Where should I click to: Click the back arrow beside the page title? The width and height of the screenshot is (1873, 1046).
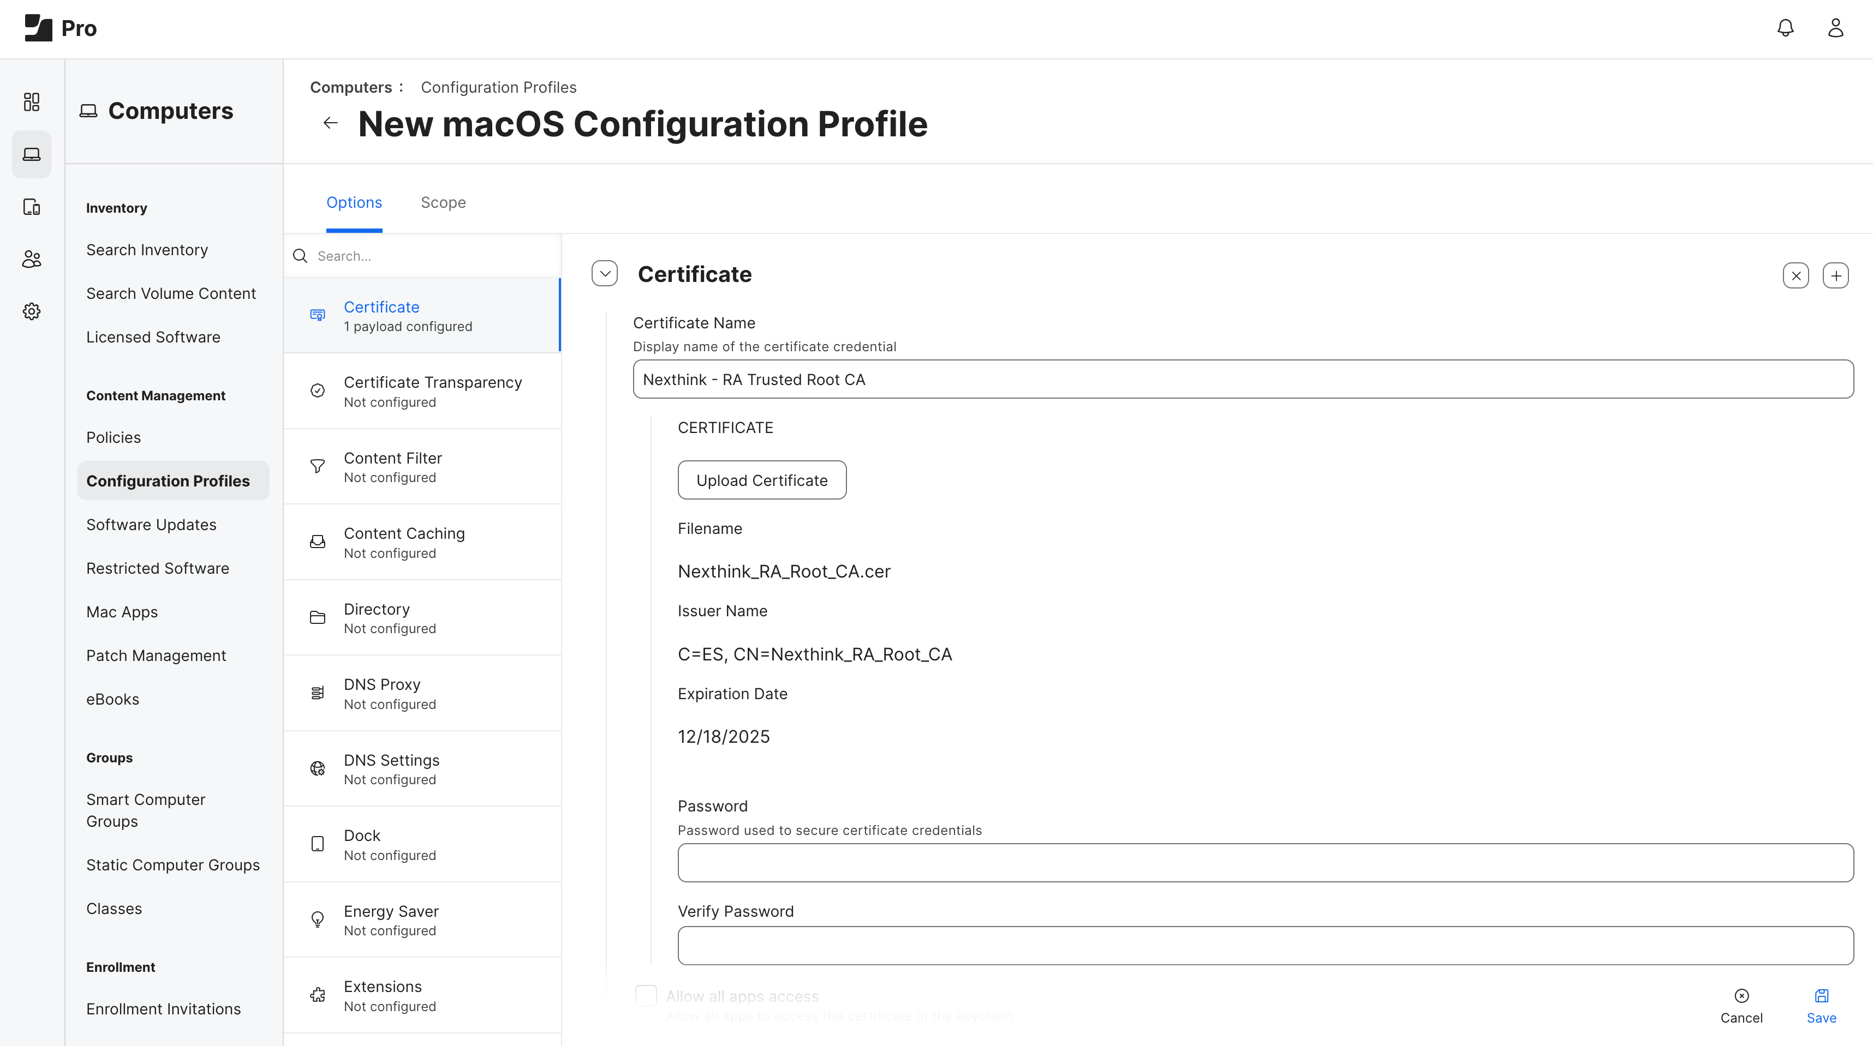(331, 123)
